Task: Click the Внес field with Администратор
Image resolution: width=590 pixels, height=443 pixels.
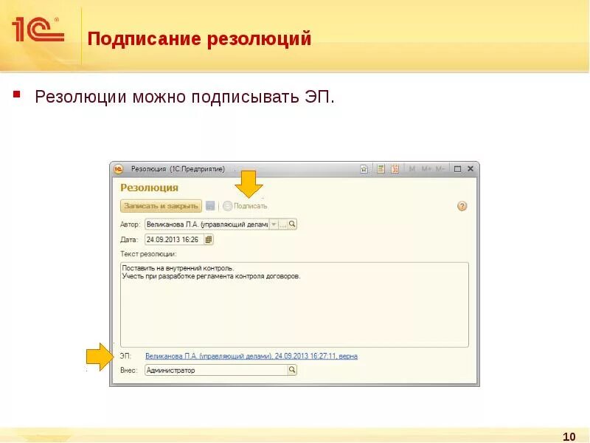Action: [216, 371]
